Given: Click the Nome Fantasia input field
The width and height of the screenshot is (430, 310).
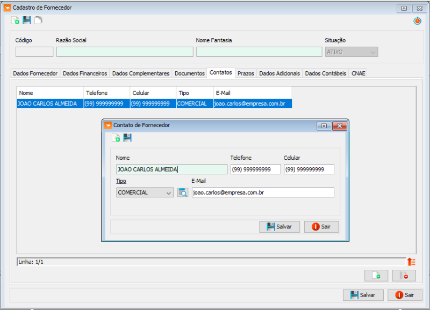Looking at the screenshot, I should coord(259,51).
